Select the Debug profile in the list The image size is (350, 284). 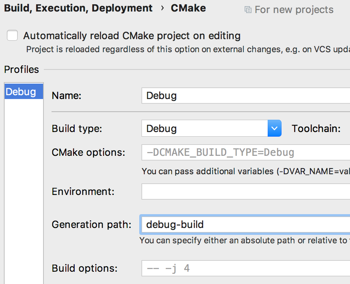(23, 92)
